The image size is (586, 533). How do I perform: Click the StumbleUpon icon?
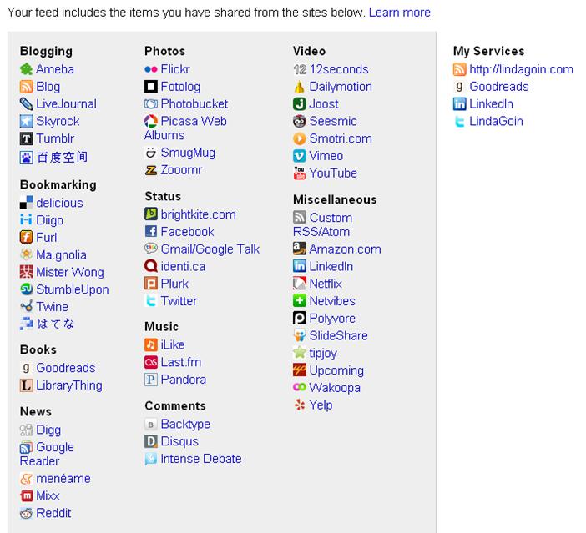pos(26,289)
